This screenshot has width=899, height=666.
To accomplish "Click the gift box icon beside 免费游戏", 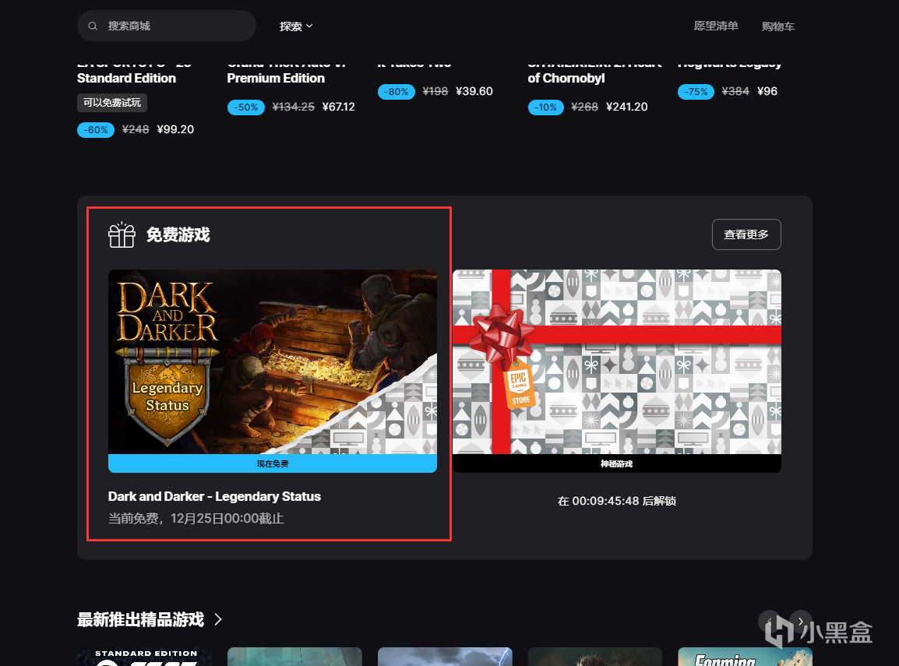I will point(122,235).
